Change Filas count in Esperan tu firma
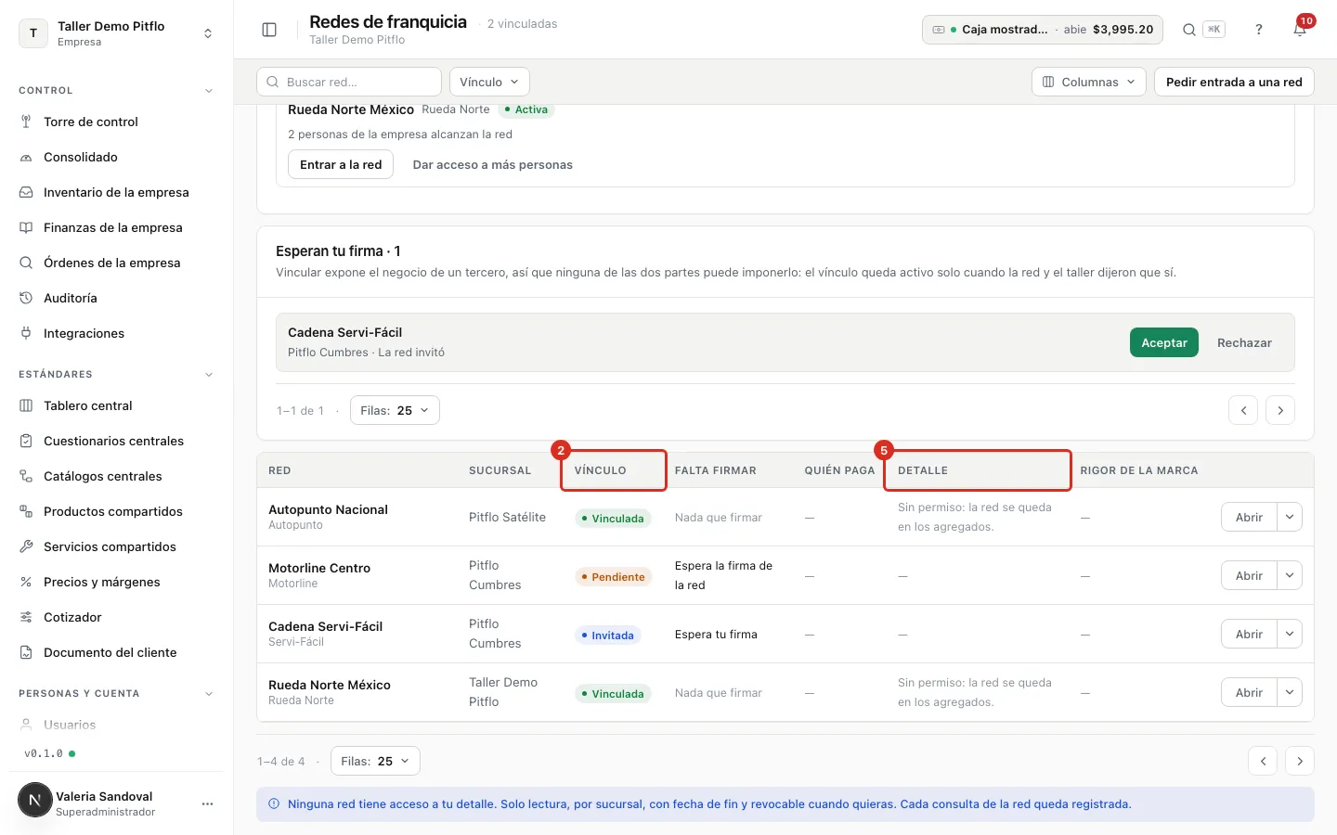This screenshot has width=1337, height=835. coord(395,410)
